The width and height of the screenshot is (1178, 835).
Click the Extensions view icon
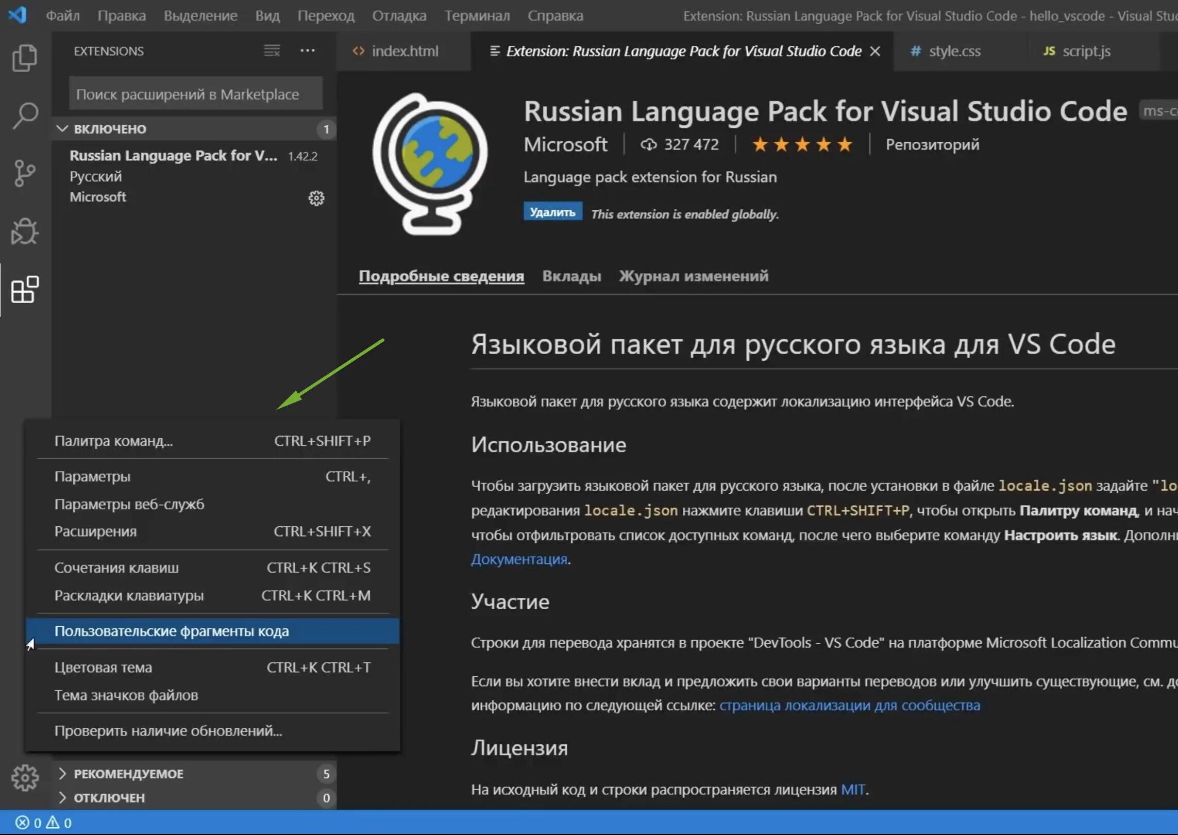click(24, 290)
